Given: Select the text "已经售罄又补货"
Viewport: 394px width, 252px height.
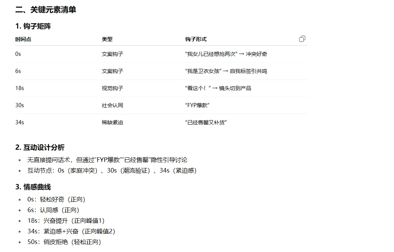Looking at the screenshot, I should tap(205, 122).
